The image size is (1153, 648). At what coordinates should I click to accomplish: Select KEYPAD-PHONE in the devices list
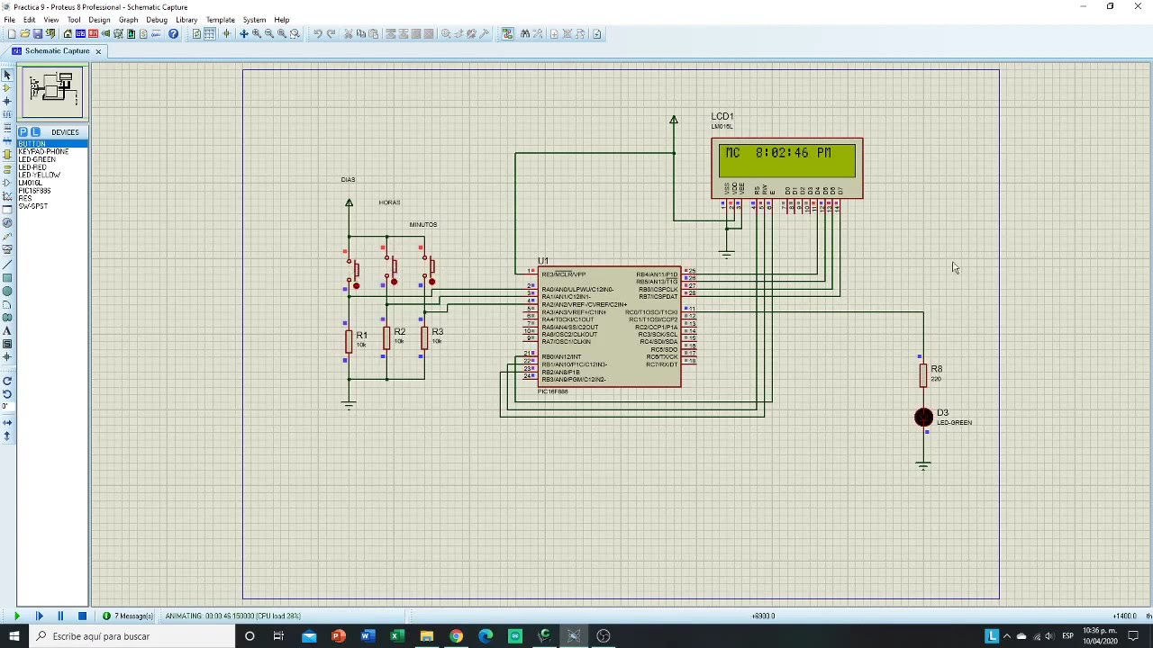click(x=52, y=152)
